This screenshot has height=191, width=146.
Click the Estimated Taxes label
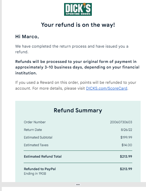(x=36, y=145)
